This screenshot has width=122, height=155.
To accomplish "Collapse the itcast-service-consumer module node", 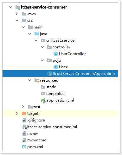I will click(x=11, y=7).
